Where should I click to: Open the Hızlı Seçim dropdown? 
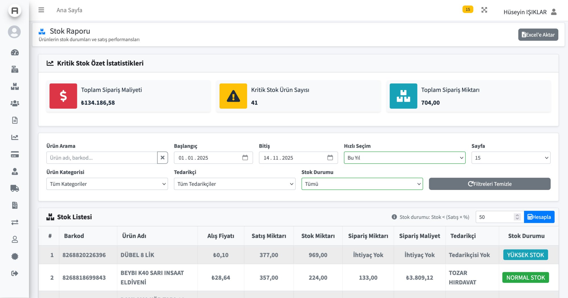click(x=404, y=158)
